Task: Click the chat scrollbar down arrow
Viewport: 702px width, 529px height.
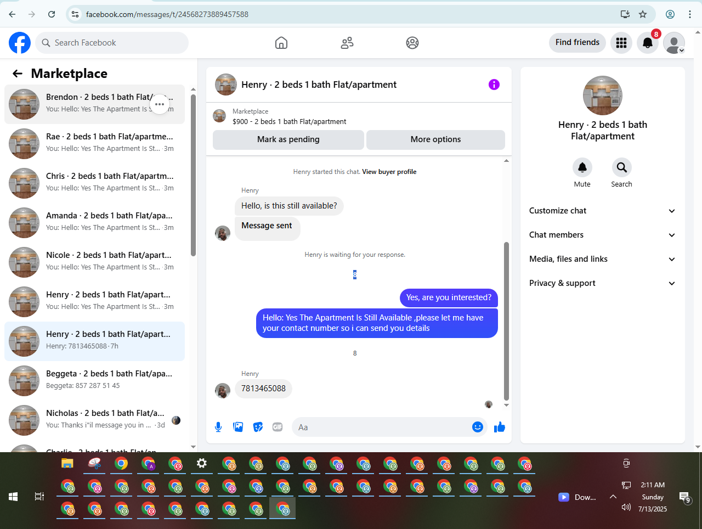Action: (506, 405)
